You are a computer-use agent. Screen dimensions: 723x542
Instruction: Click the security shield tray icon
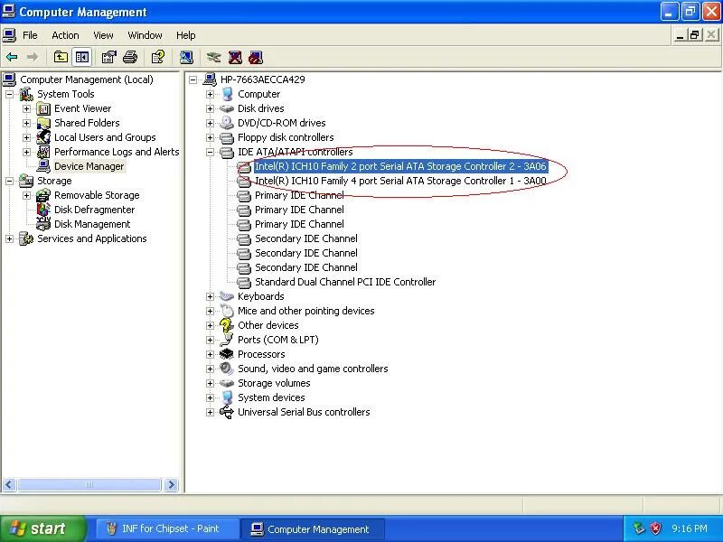(x=655, y=528)
